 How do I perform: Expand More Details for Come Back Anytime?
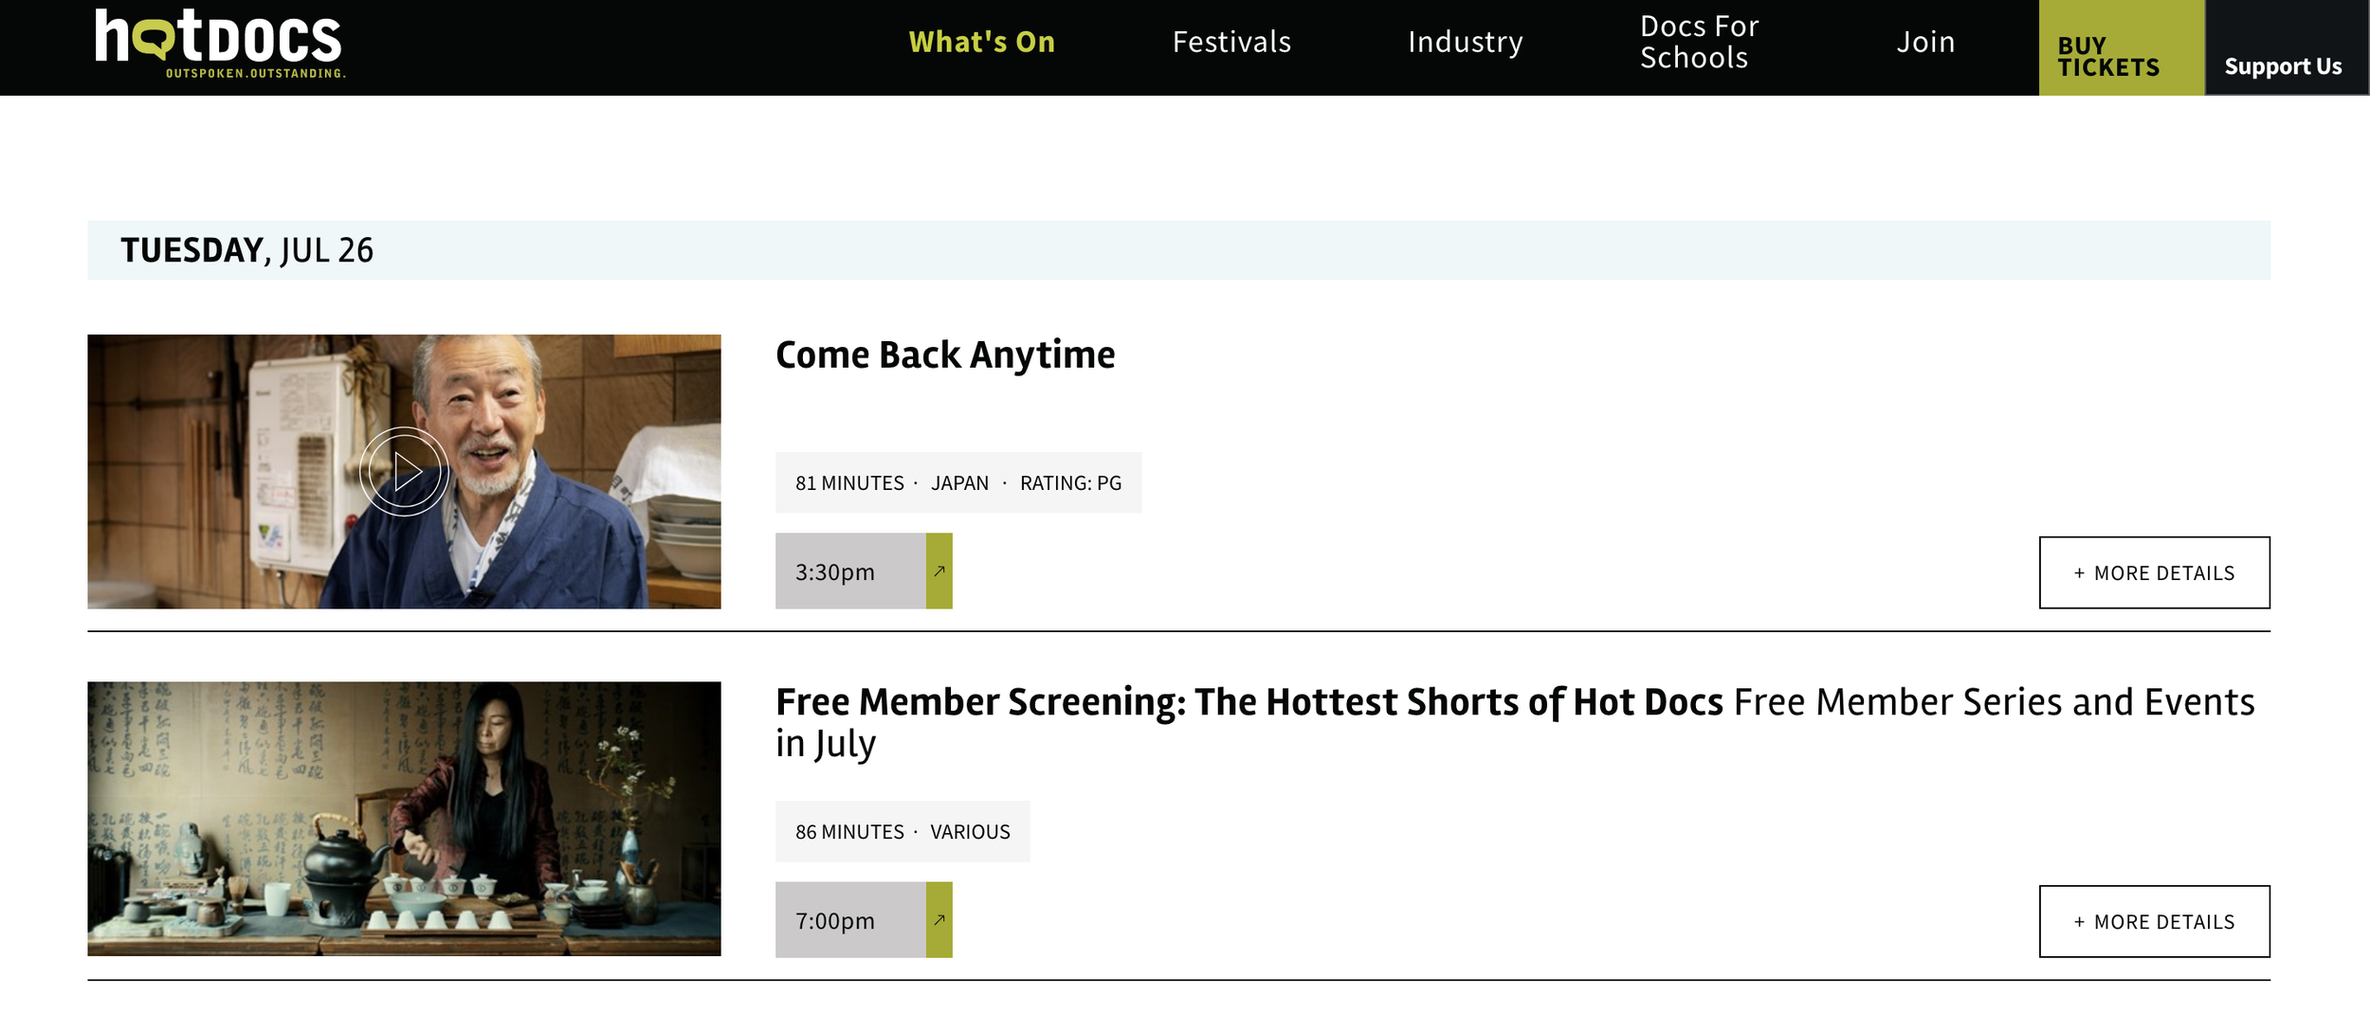tap(2153, 573)
